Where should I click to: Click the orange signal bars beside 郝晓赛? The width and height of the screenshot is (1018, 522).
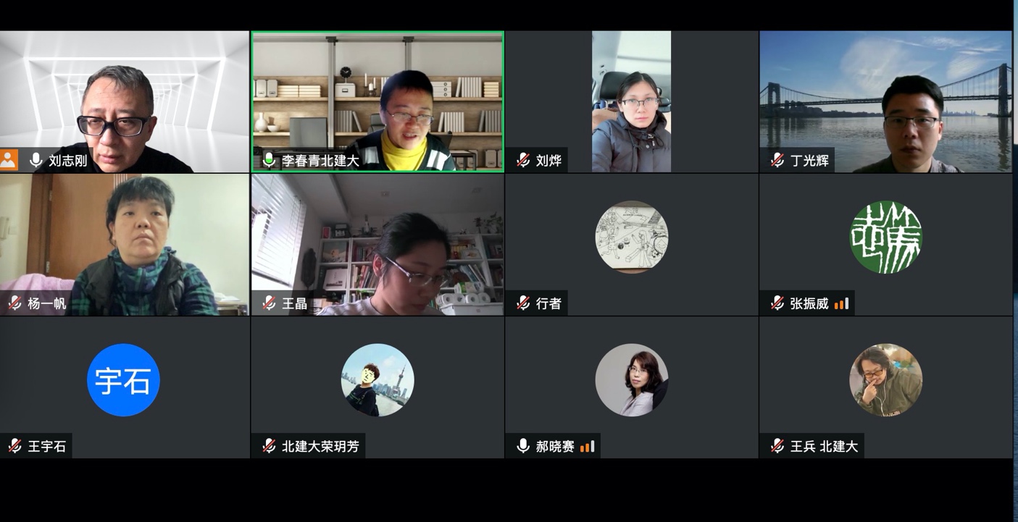pyautogui.click(x=588, y=446)
